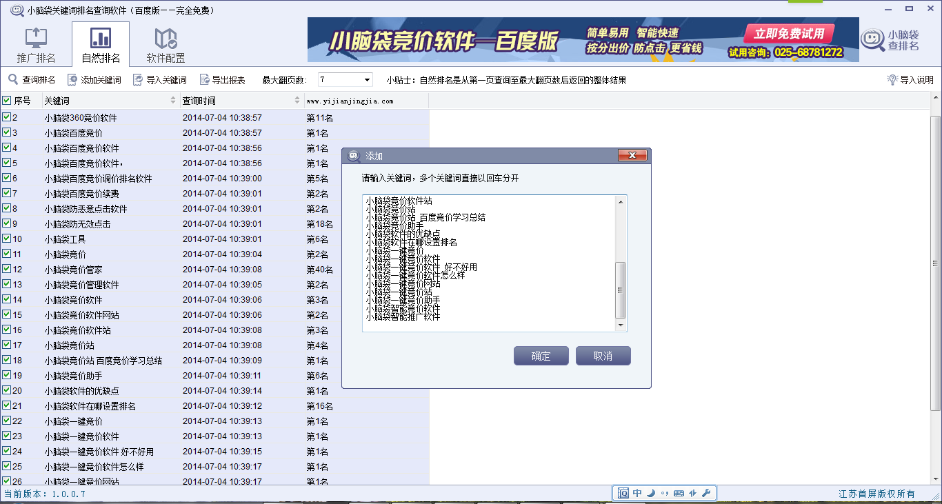942x504 pixels.
Task: Click the wrench settings icon in IME bar
Action: (x=706, y=493)
